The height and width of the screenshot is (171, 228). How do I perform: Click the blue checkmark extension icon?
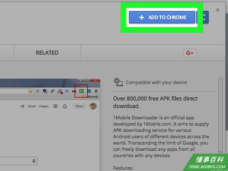89,91
